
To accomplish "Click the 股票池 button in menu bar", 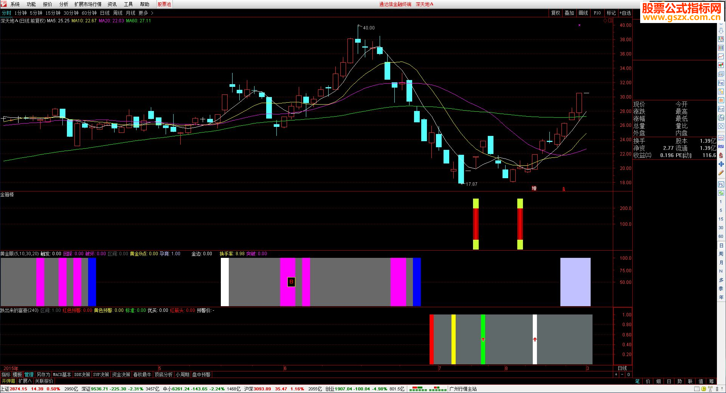I will click(x=164, y=4).
